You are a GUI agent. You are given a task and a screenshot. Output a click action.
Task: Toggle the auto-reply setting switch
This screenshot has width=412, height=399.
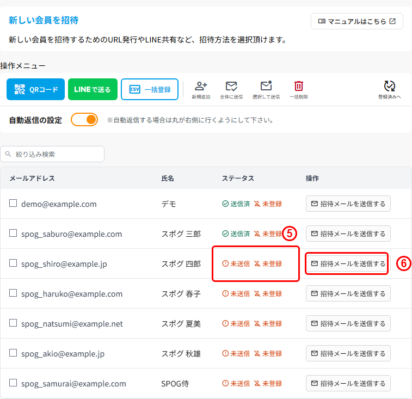pyautogui.click(x=84, y=120)
